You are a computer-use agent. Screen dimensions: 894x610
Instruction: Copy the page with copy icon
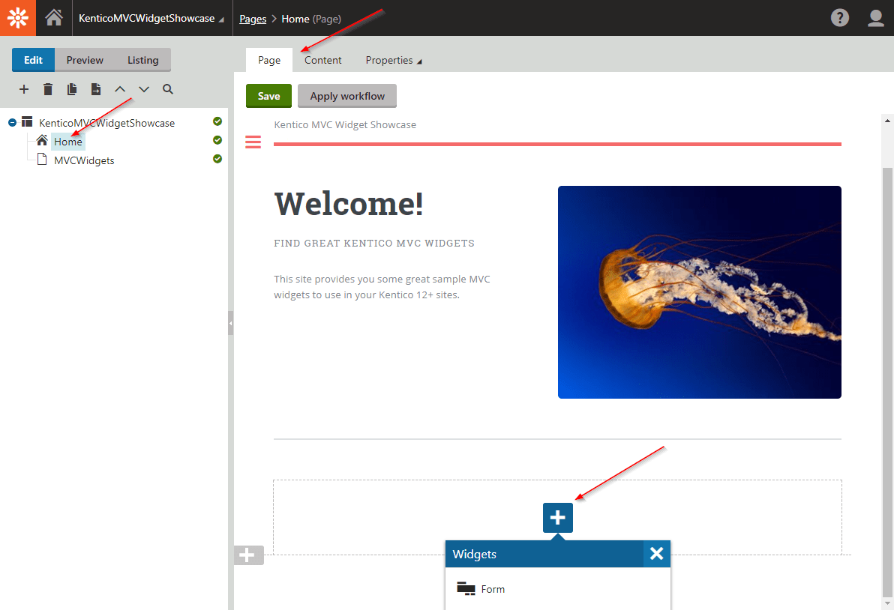(72, 89)
